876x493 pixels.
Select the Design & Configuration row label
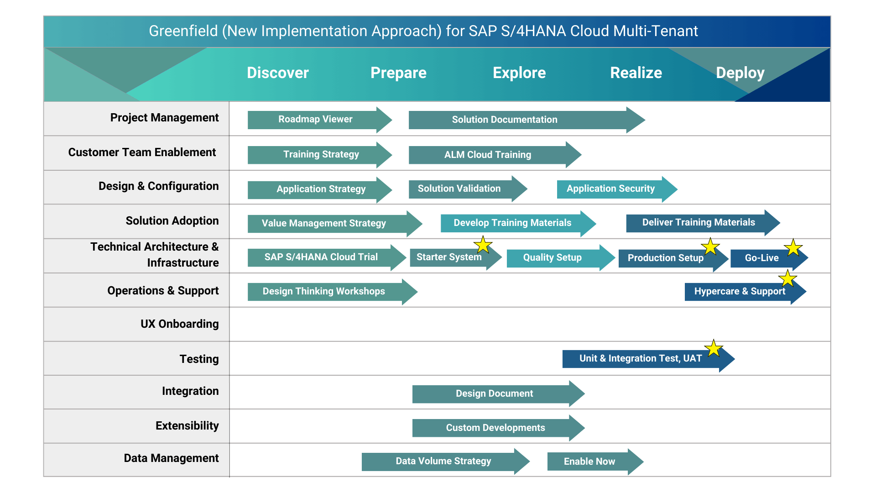click(x=158, y=186)
